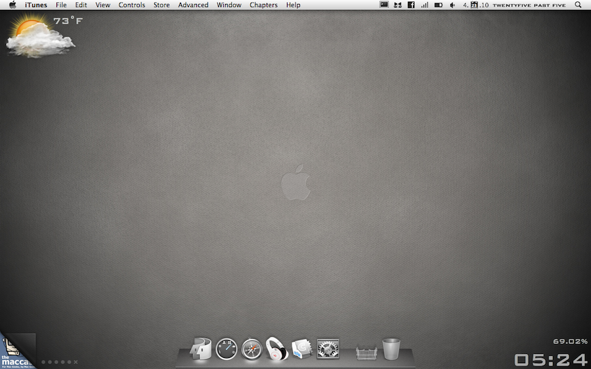
Task: Open Finder from the dock
Action: click(x=201, y=349)
